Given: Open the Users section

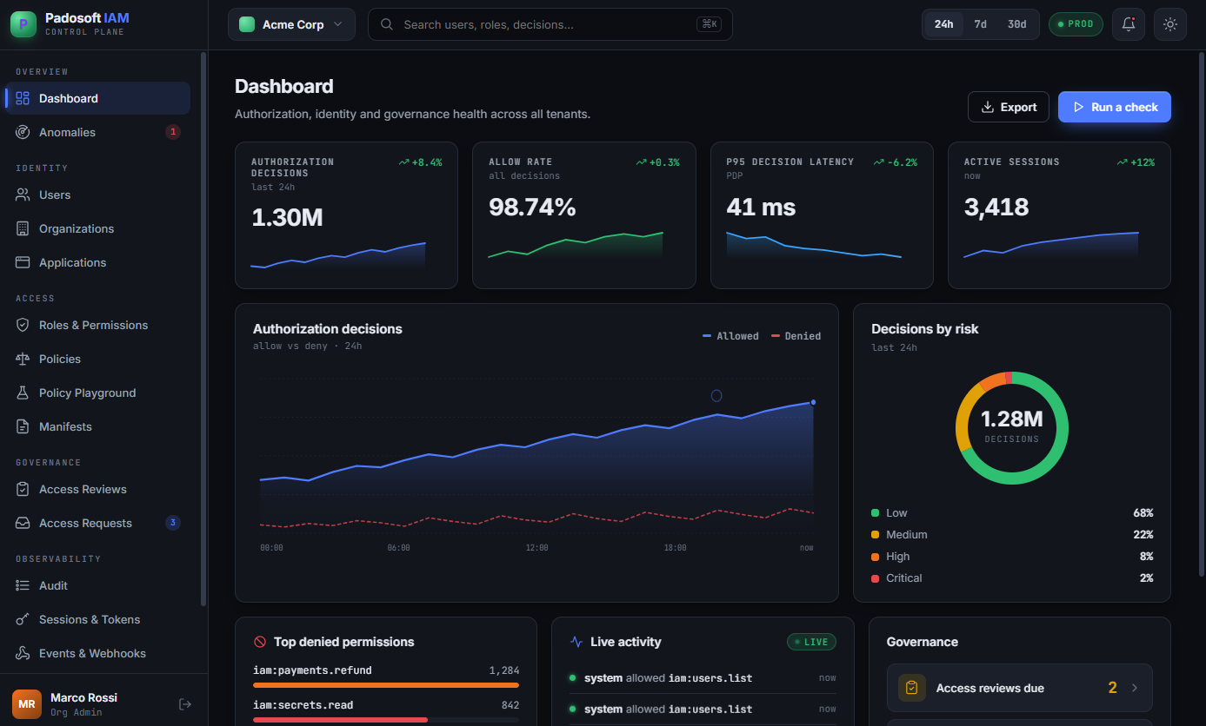Looking at the screenshot, I should coord(97,195).
